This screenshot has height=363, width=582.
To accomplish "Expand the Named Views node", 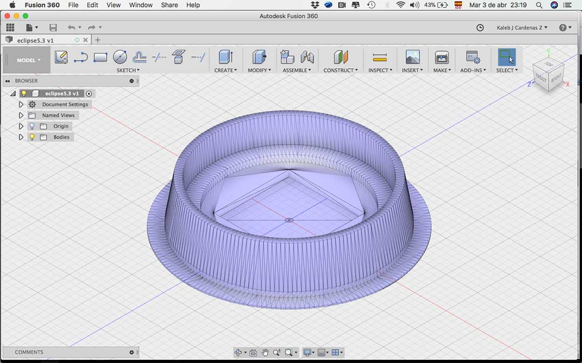I will pyautogui.click(x=21, y=115).
